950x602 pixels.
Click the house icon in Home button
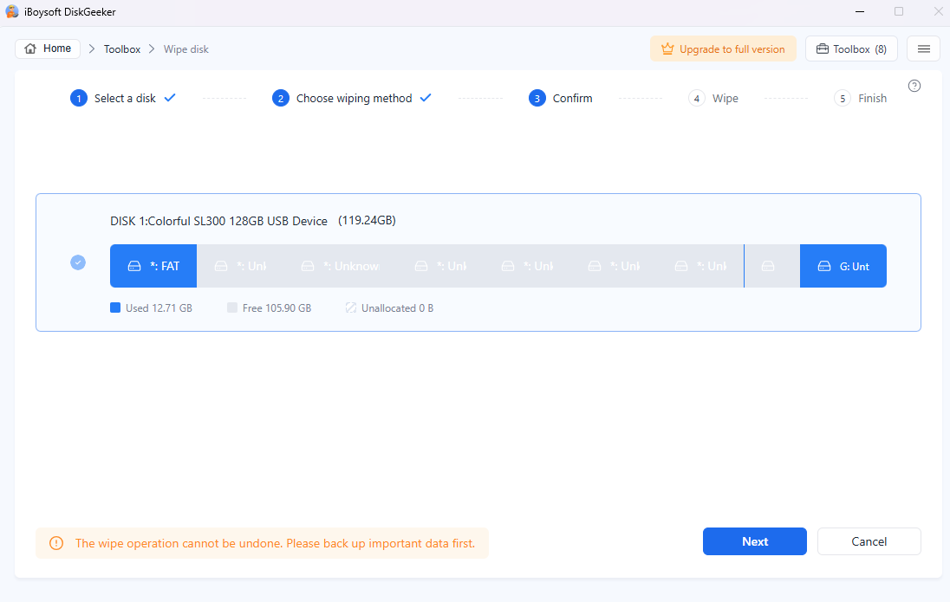pos(30,49)
